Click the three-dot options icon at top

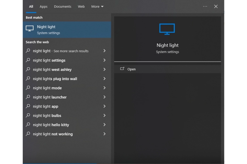(205, 6)
